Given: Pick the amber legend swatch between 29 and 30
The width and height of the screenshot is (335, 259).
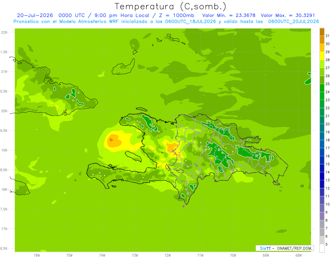Looking at the screenshot, I should tap(322, 48).
